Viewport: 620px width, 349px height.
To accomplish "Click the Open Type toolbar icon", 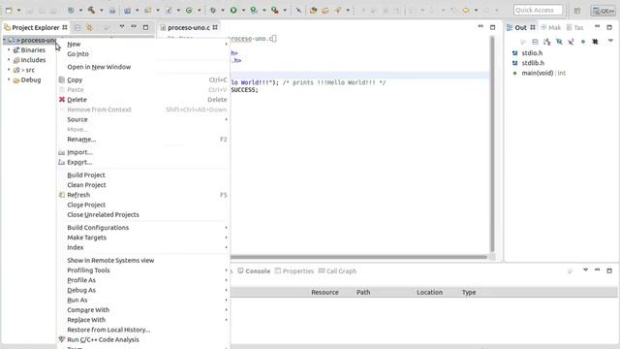I will click(313, 11).
